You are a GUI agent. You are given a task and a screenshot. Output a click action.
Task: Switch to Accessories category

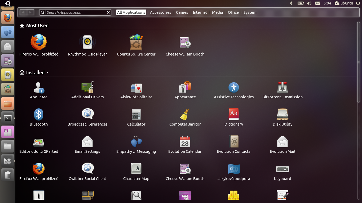(x=160, y=12)
